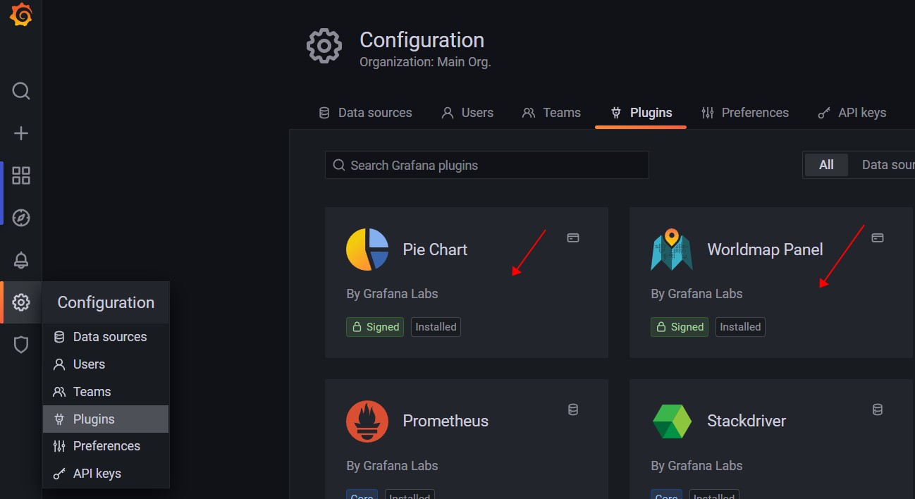Open the Explore compass icon
The image size is (915, 499).
click(21, 218)
